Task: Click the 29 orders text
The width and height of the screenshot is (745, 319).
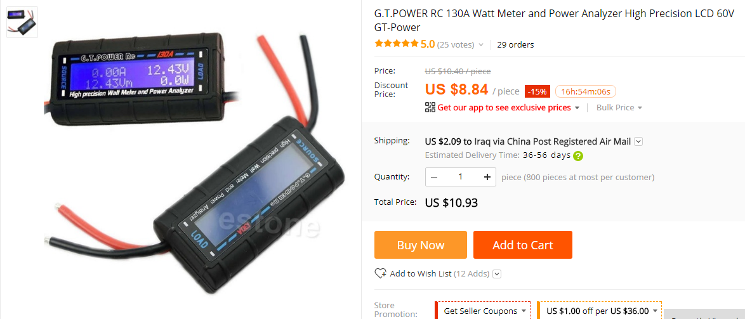Action: point(515,45)
